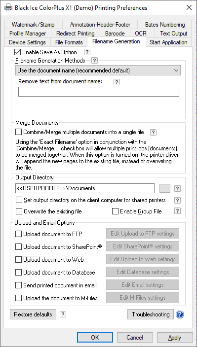Click the Restore defaults button
Image resolution: width=197 pixels, height=347 pixels.
(33, 314)
